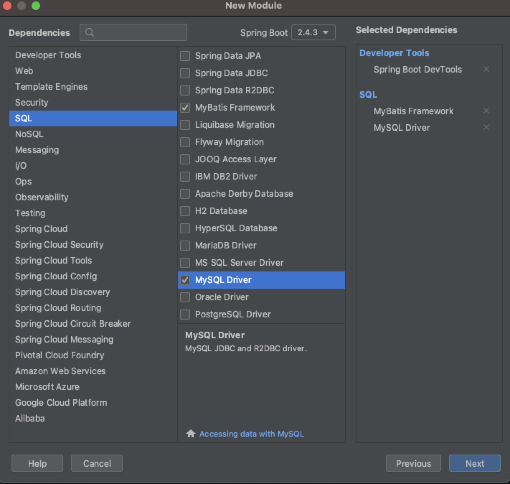This screenshot has width=510, height=484.
Task: Click the search magnifier icon
Action: pyautogui.click(x=90, y=33)
